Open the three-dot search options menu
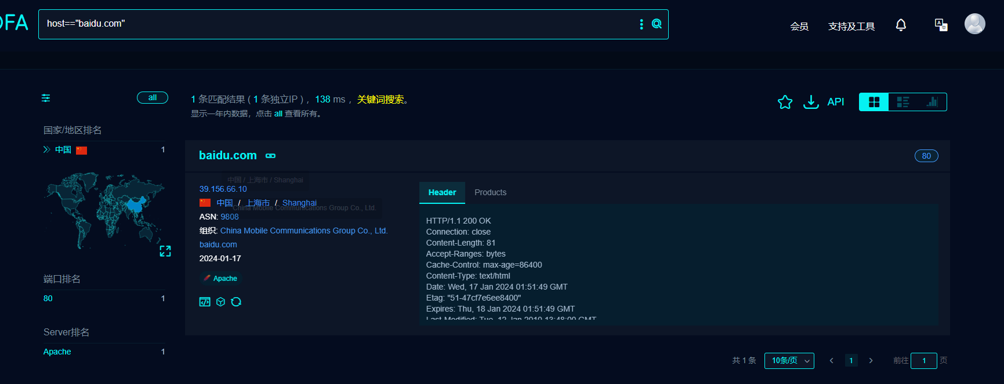The height and width of the screenshot is (384, 1004). pyautogui.click(x=641, y=24)
